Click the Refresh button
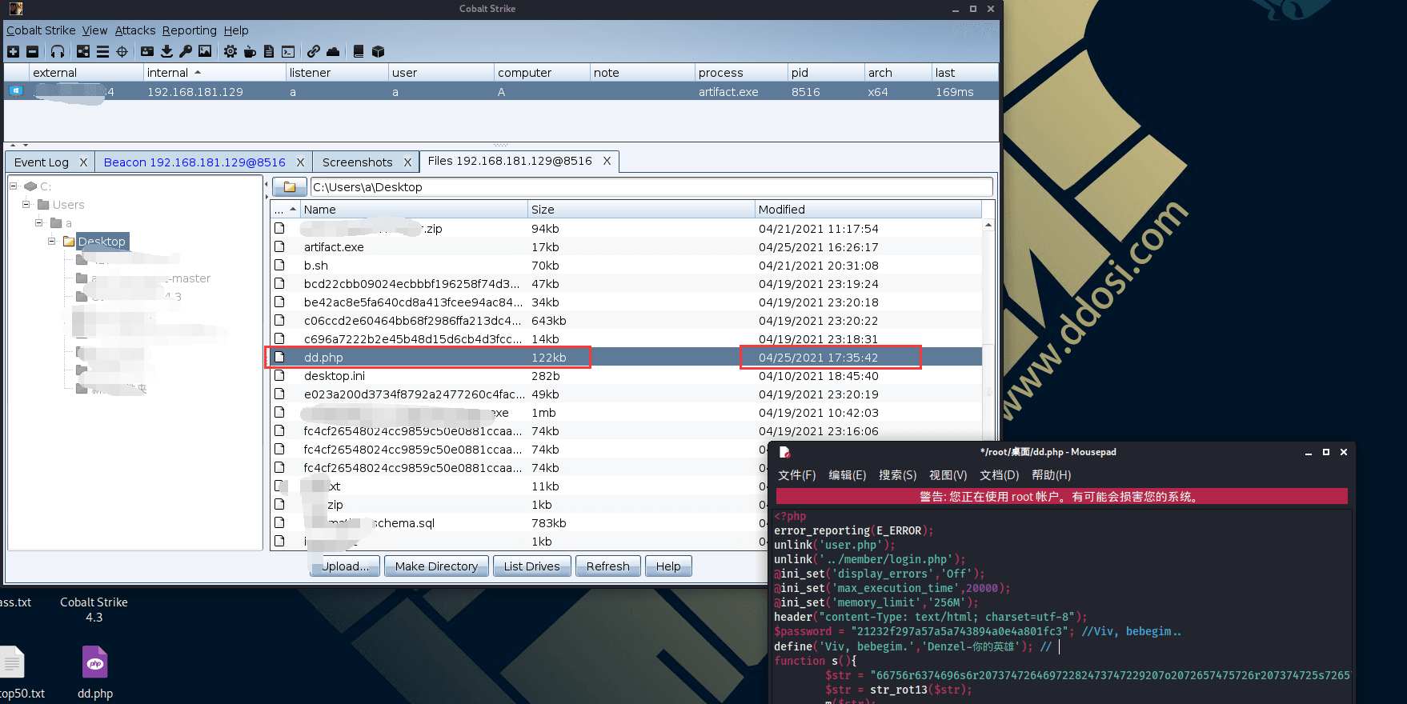 pyautogui.click(x=607, y=566)
